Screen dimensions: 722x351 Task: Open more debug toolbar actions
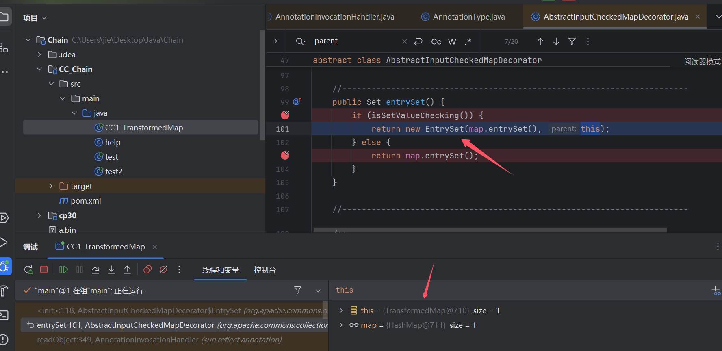[x=179, y=270]
